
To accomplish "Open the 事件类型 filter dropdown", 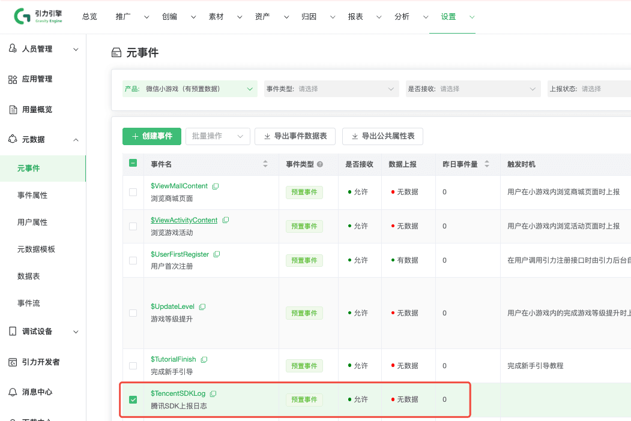I will point(331,89).
